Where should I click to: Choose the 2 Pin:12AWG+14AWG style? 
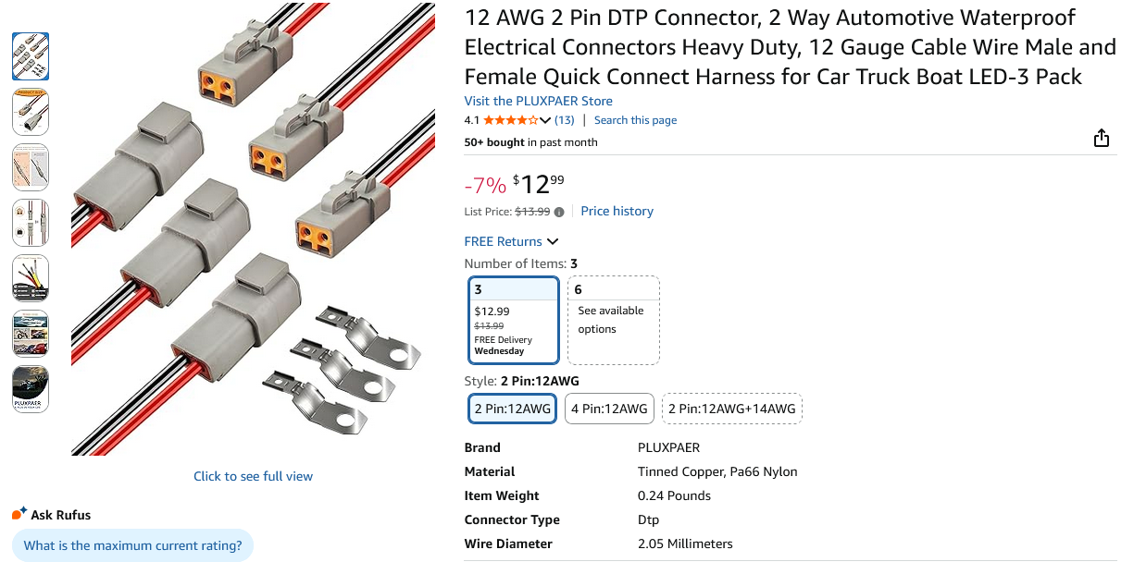(731, 408)
